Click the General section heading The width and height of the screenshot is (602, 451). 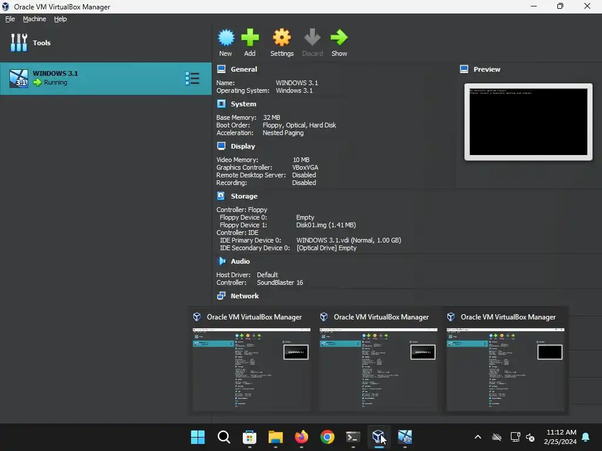[244, 69]
